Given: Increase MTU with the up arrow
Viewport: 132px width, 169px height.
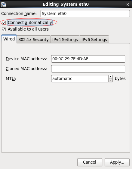Looking at the screenshot, I should pos(110,77).
